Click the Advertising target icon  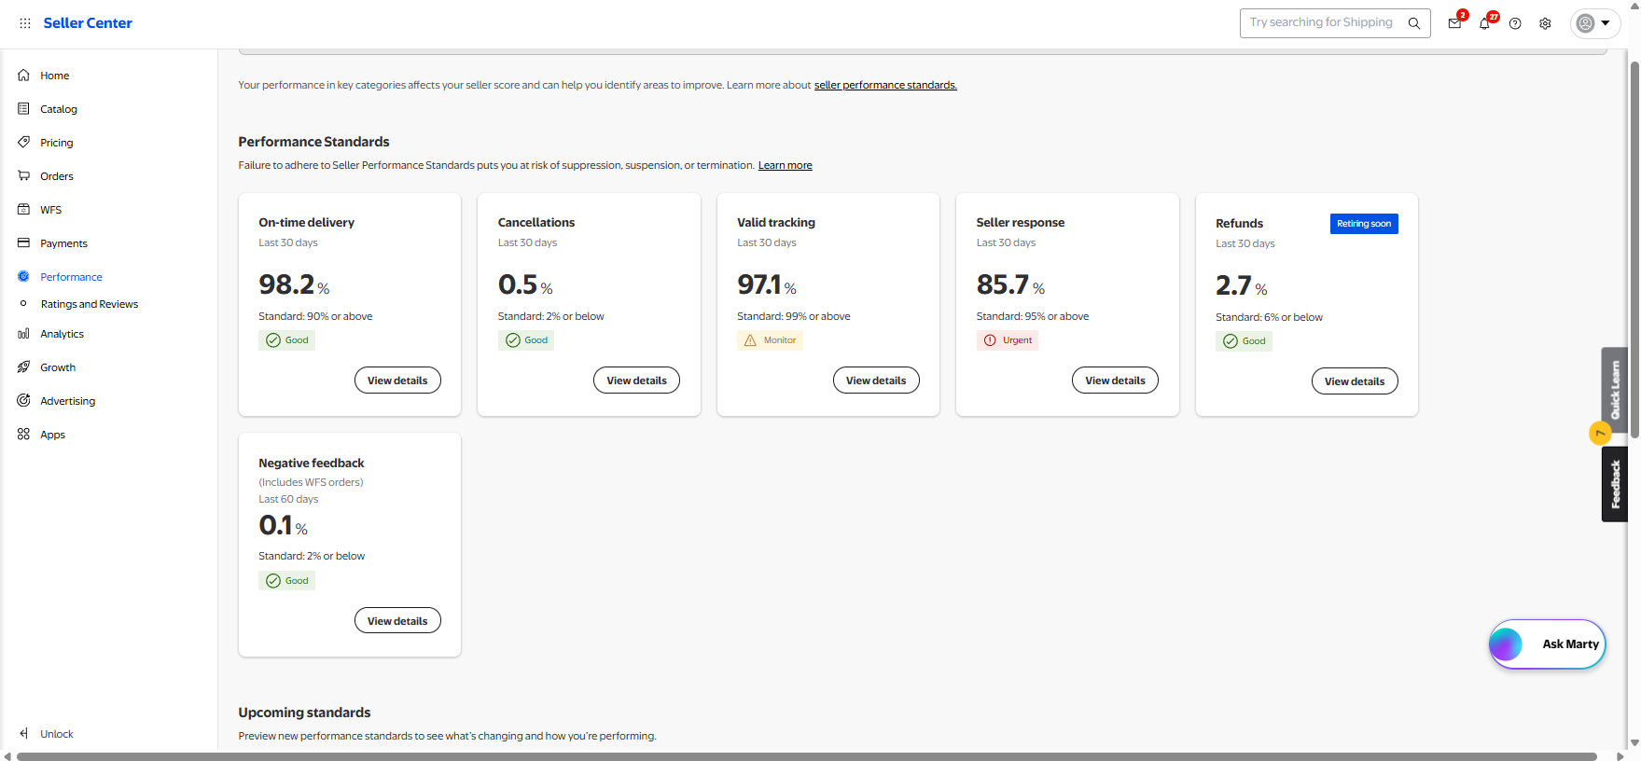point(23,401)
